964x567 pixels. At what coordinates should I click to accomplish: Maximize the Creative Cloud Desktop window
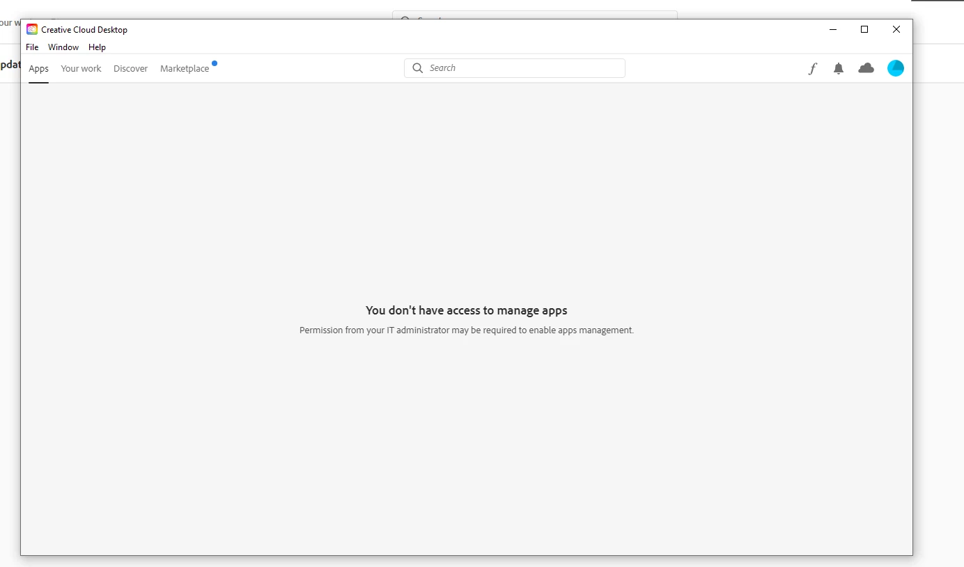864,29
